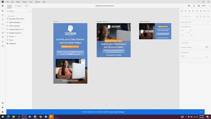Align top edges

pyautogui.click(x=182, y=11)
